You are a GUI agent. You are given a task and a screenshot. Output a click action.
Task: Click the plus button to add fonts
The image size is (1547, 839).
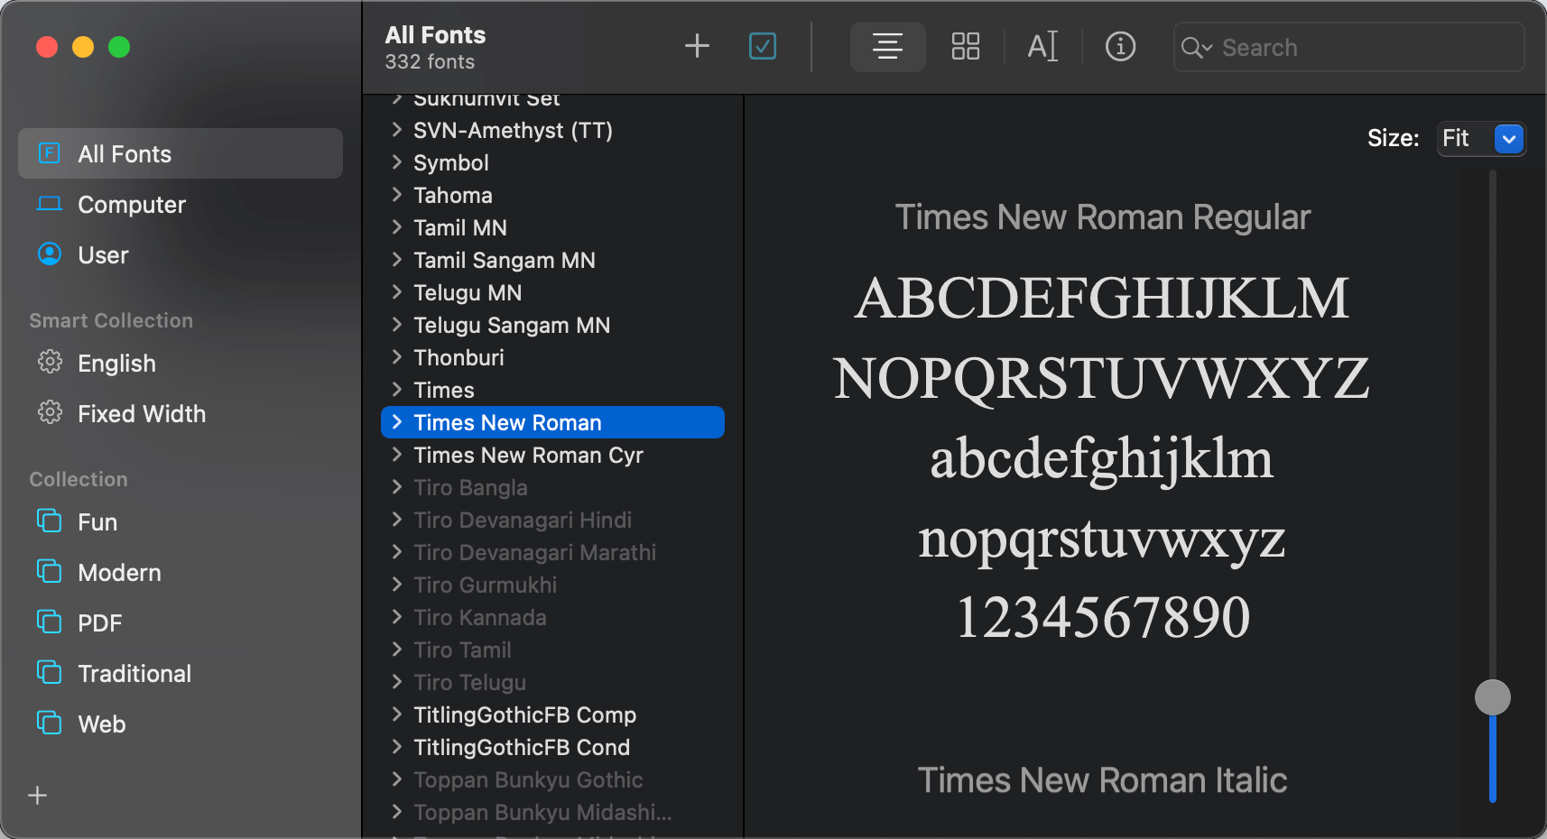697,46
